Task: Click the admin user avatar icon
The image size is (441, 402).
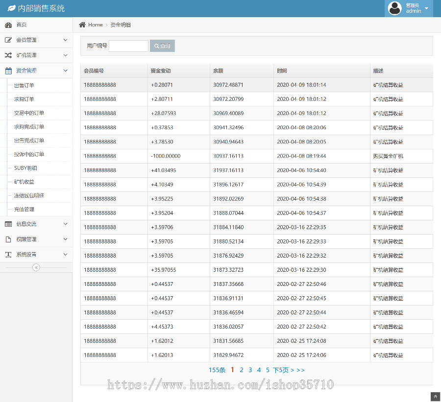Action: coord(395,8)
